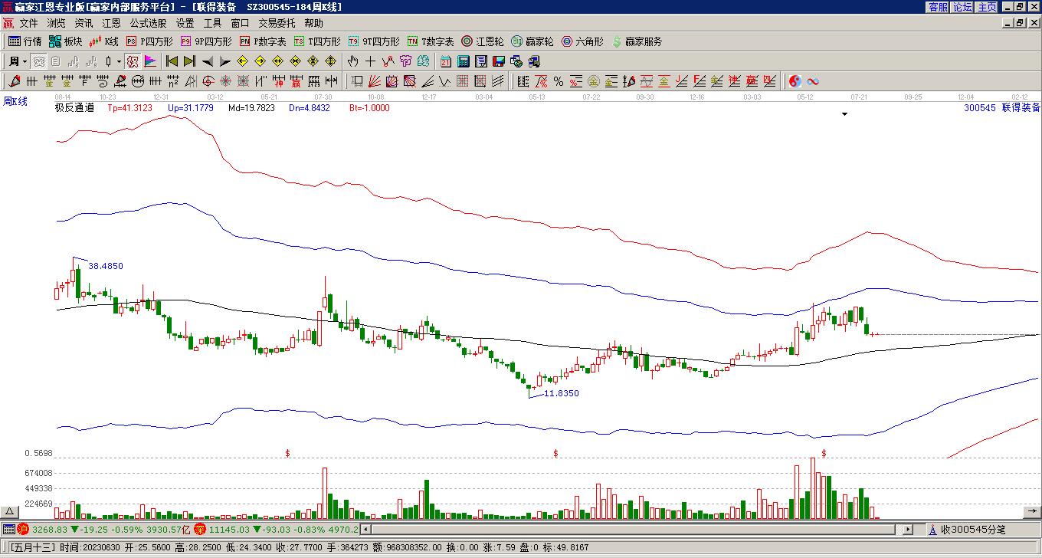Click the 周K线 chart period label
The width and height of the screenshot is (1042, 558).
[x=15, y=101]
